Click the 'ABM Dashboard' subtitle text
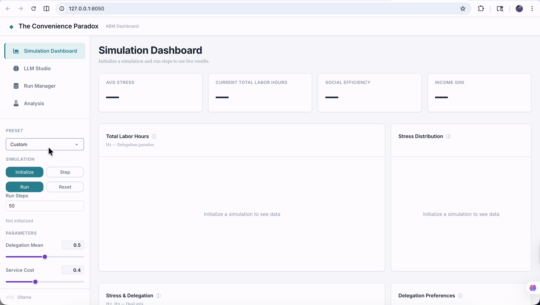Screen dimensions: 540x305 tap(122, 26)
